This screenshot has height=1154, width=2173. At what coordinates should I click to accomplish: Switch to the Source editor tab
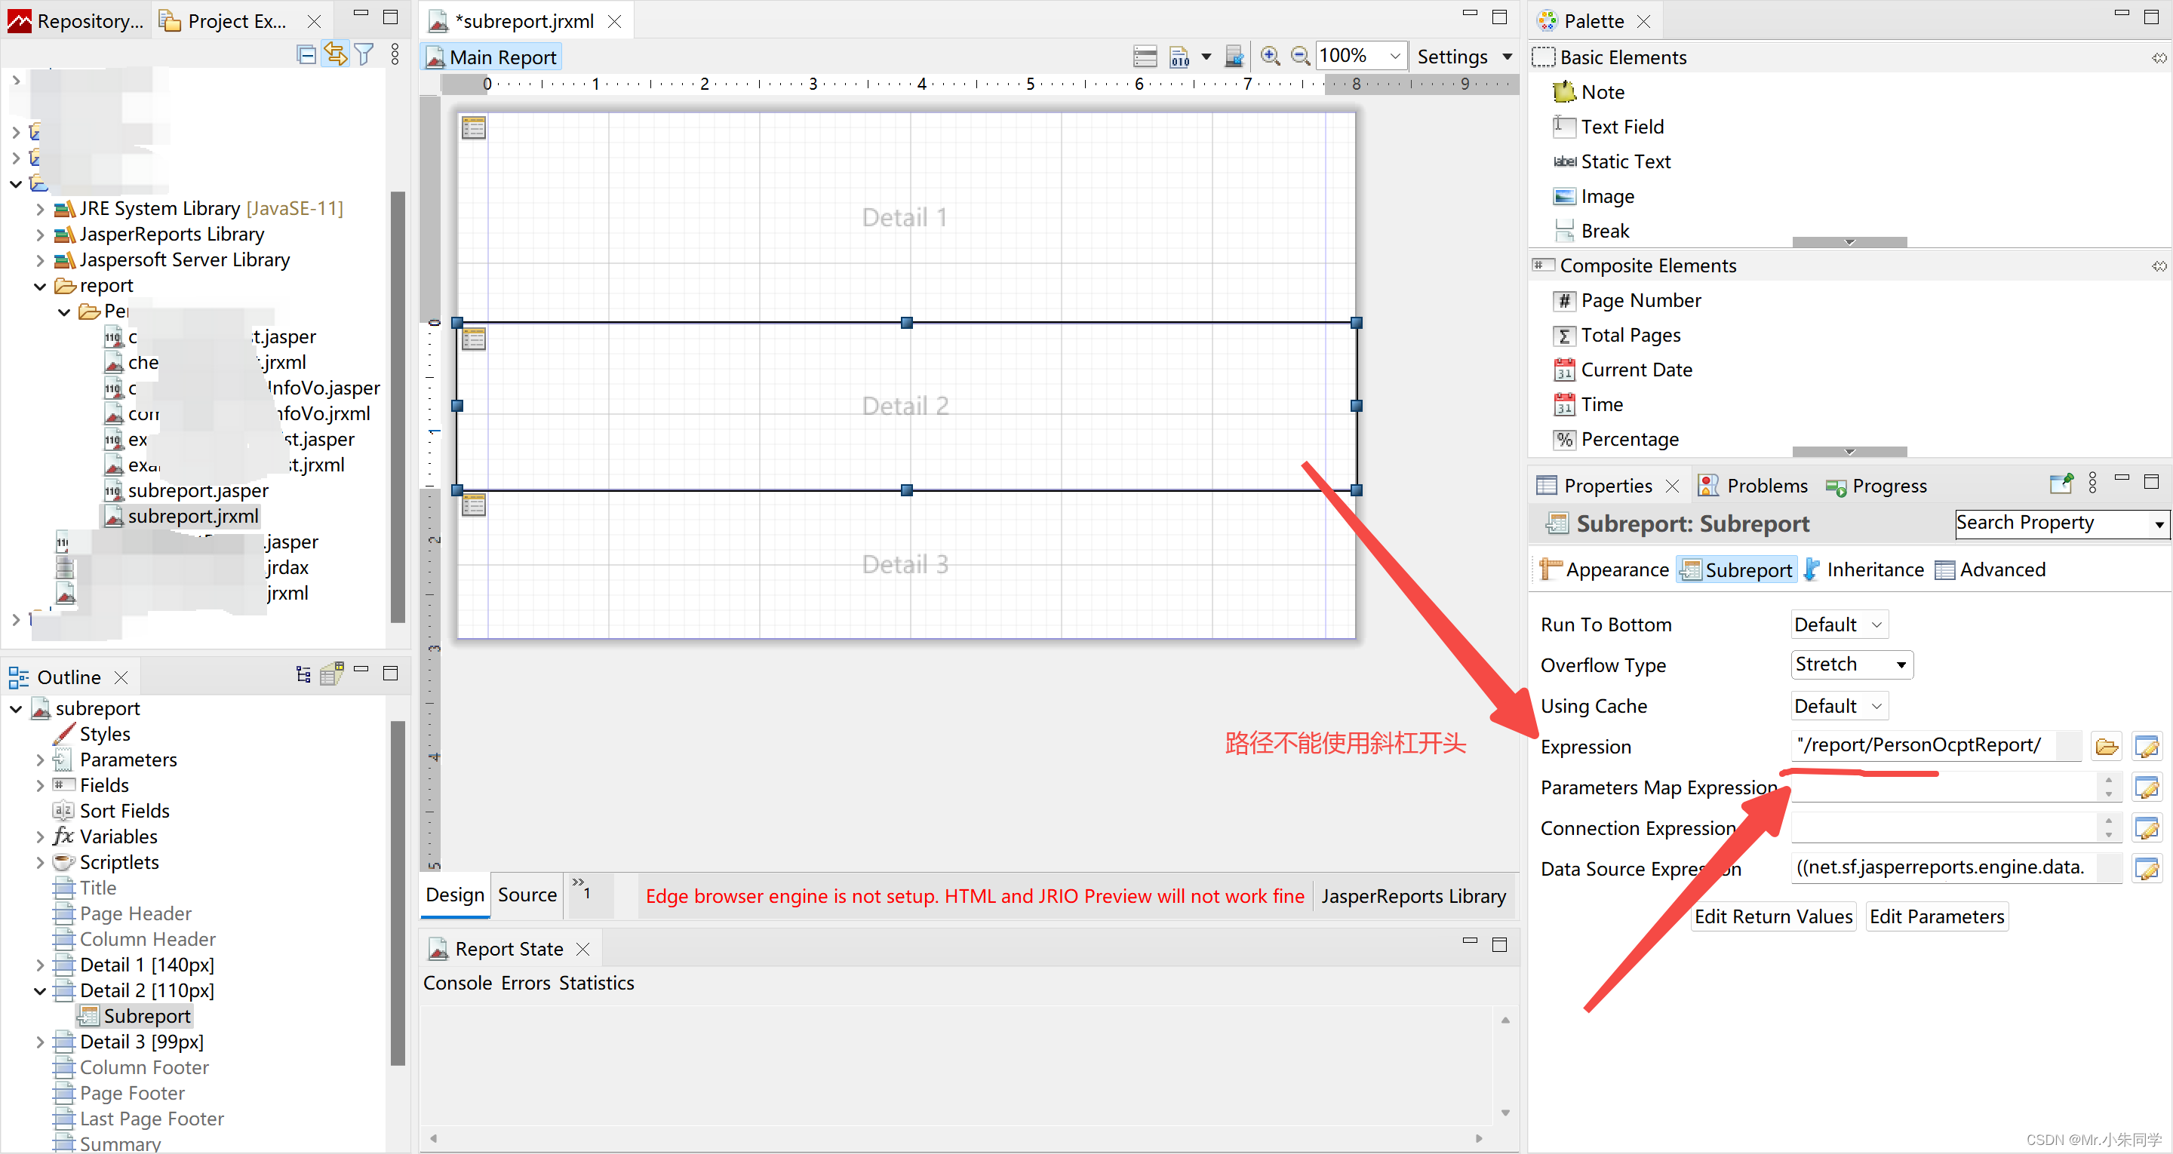click(x=527, y=895)
